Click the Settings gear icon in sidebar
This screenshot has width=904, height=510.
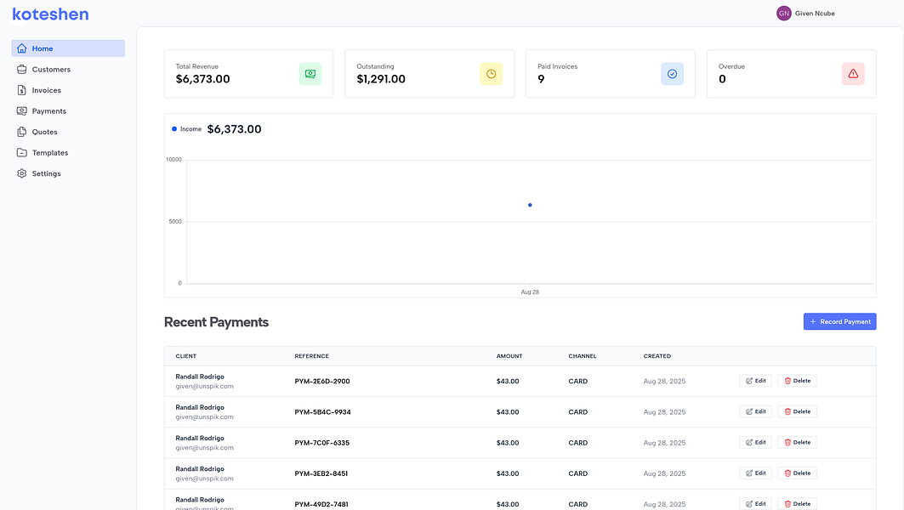click(x=22, y=173)
